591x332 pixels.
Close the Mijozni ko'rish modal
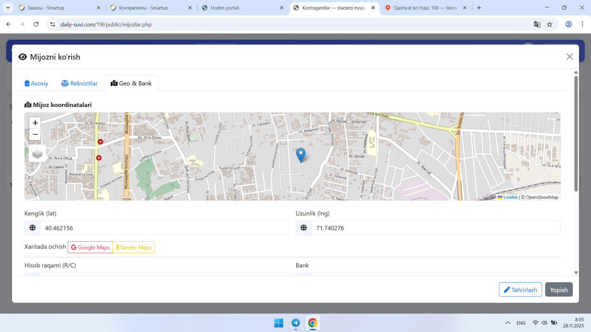569,57
